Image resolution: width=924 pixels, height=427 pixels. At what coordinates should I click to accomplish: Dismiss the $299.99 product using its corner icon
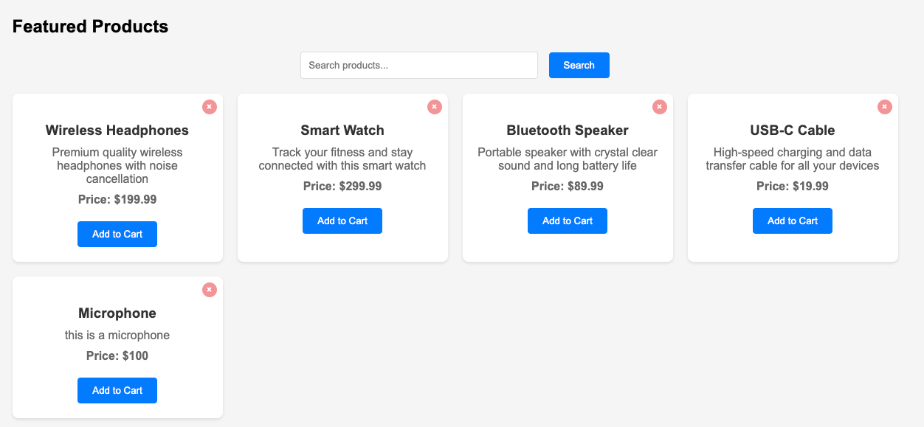tap(434, 106)
